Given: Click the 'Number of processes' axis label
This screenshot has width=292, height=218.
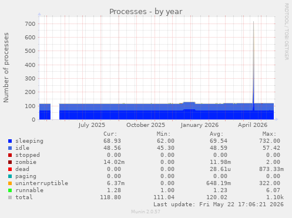Looking at the screenshot, I should pyautogui.click(x=6, y=68).
